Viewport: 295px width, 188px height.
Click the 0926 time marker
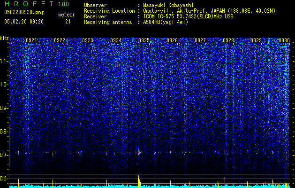point(172,40)
